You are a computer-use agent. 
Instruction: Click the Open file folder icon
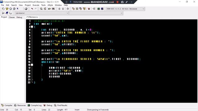coord(7,9)
